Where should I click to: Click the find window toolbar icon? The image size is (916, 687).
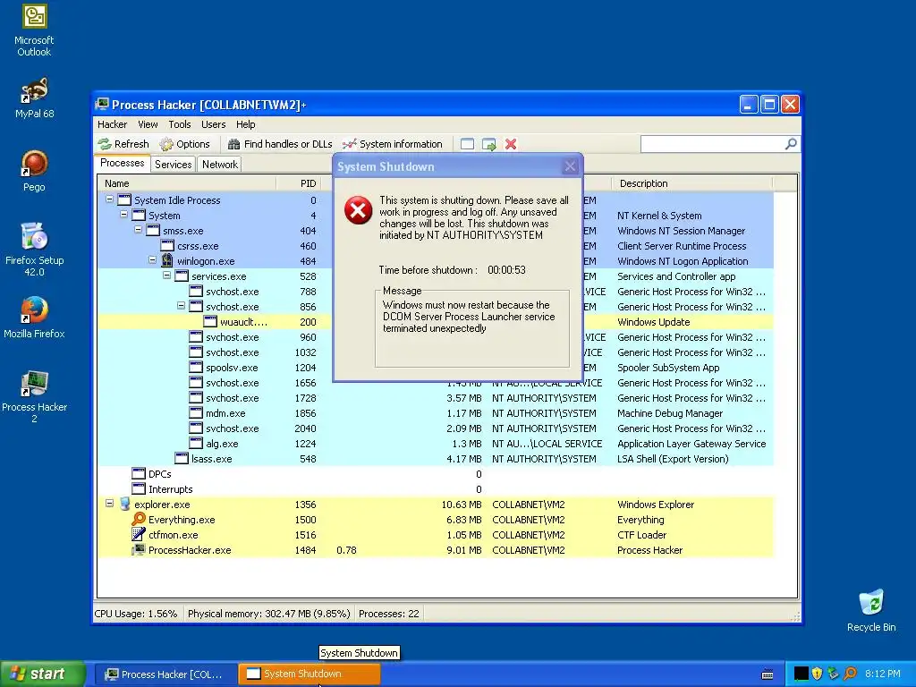[x=467, y=144]
